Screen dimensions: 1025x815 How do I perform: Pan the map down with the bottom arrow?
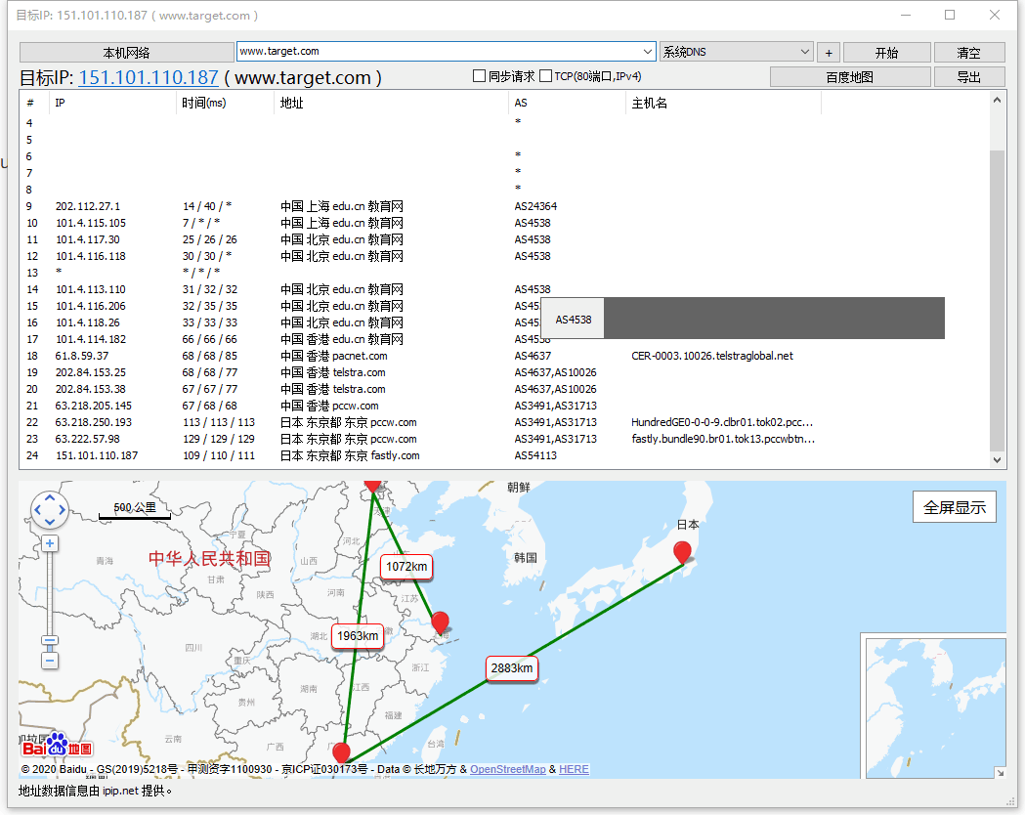(50, 522)
